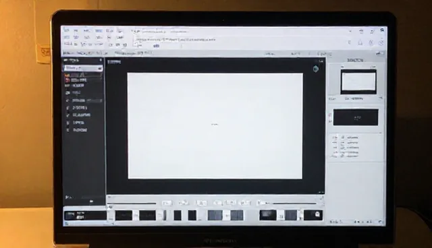Select the first dark clip in the bottom filmstrip
This screenshot has height=248, width=432.
click(x=124, y=215)
